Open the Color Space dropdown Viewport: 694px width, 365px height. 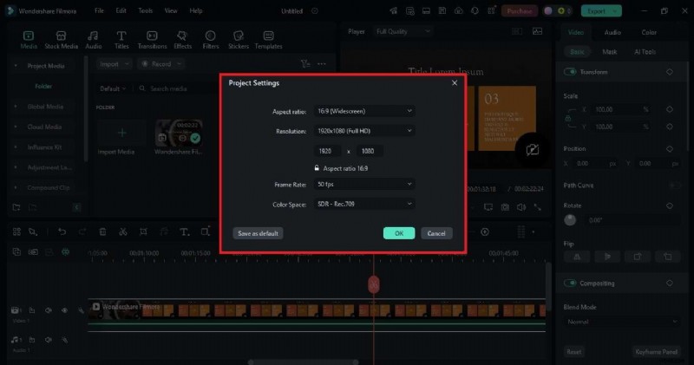tap(364, 204)
